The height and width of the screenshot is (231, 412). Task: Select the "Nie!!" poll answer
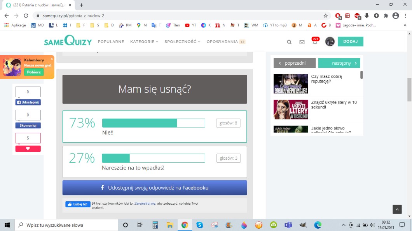click(154, 127)
